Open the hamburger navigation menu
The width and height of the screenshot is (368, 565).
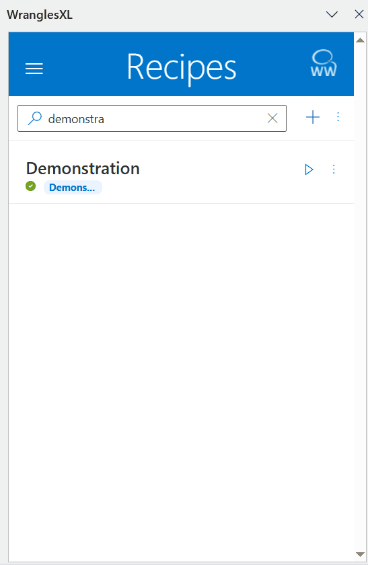point(34,69)
